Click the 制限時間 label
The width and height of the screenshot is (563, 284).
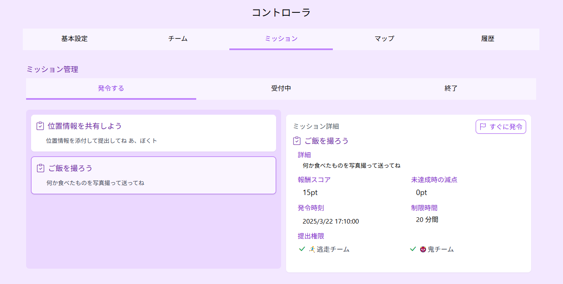[x=424, y=208]
